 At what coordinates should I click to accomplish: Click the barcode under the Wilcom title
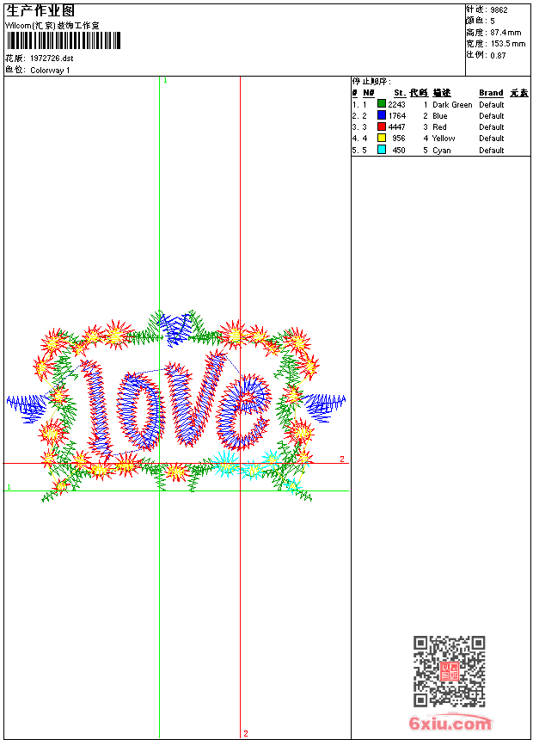point(64,40)
